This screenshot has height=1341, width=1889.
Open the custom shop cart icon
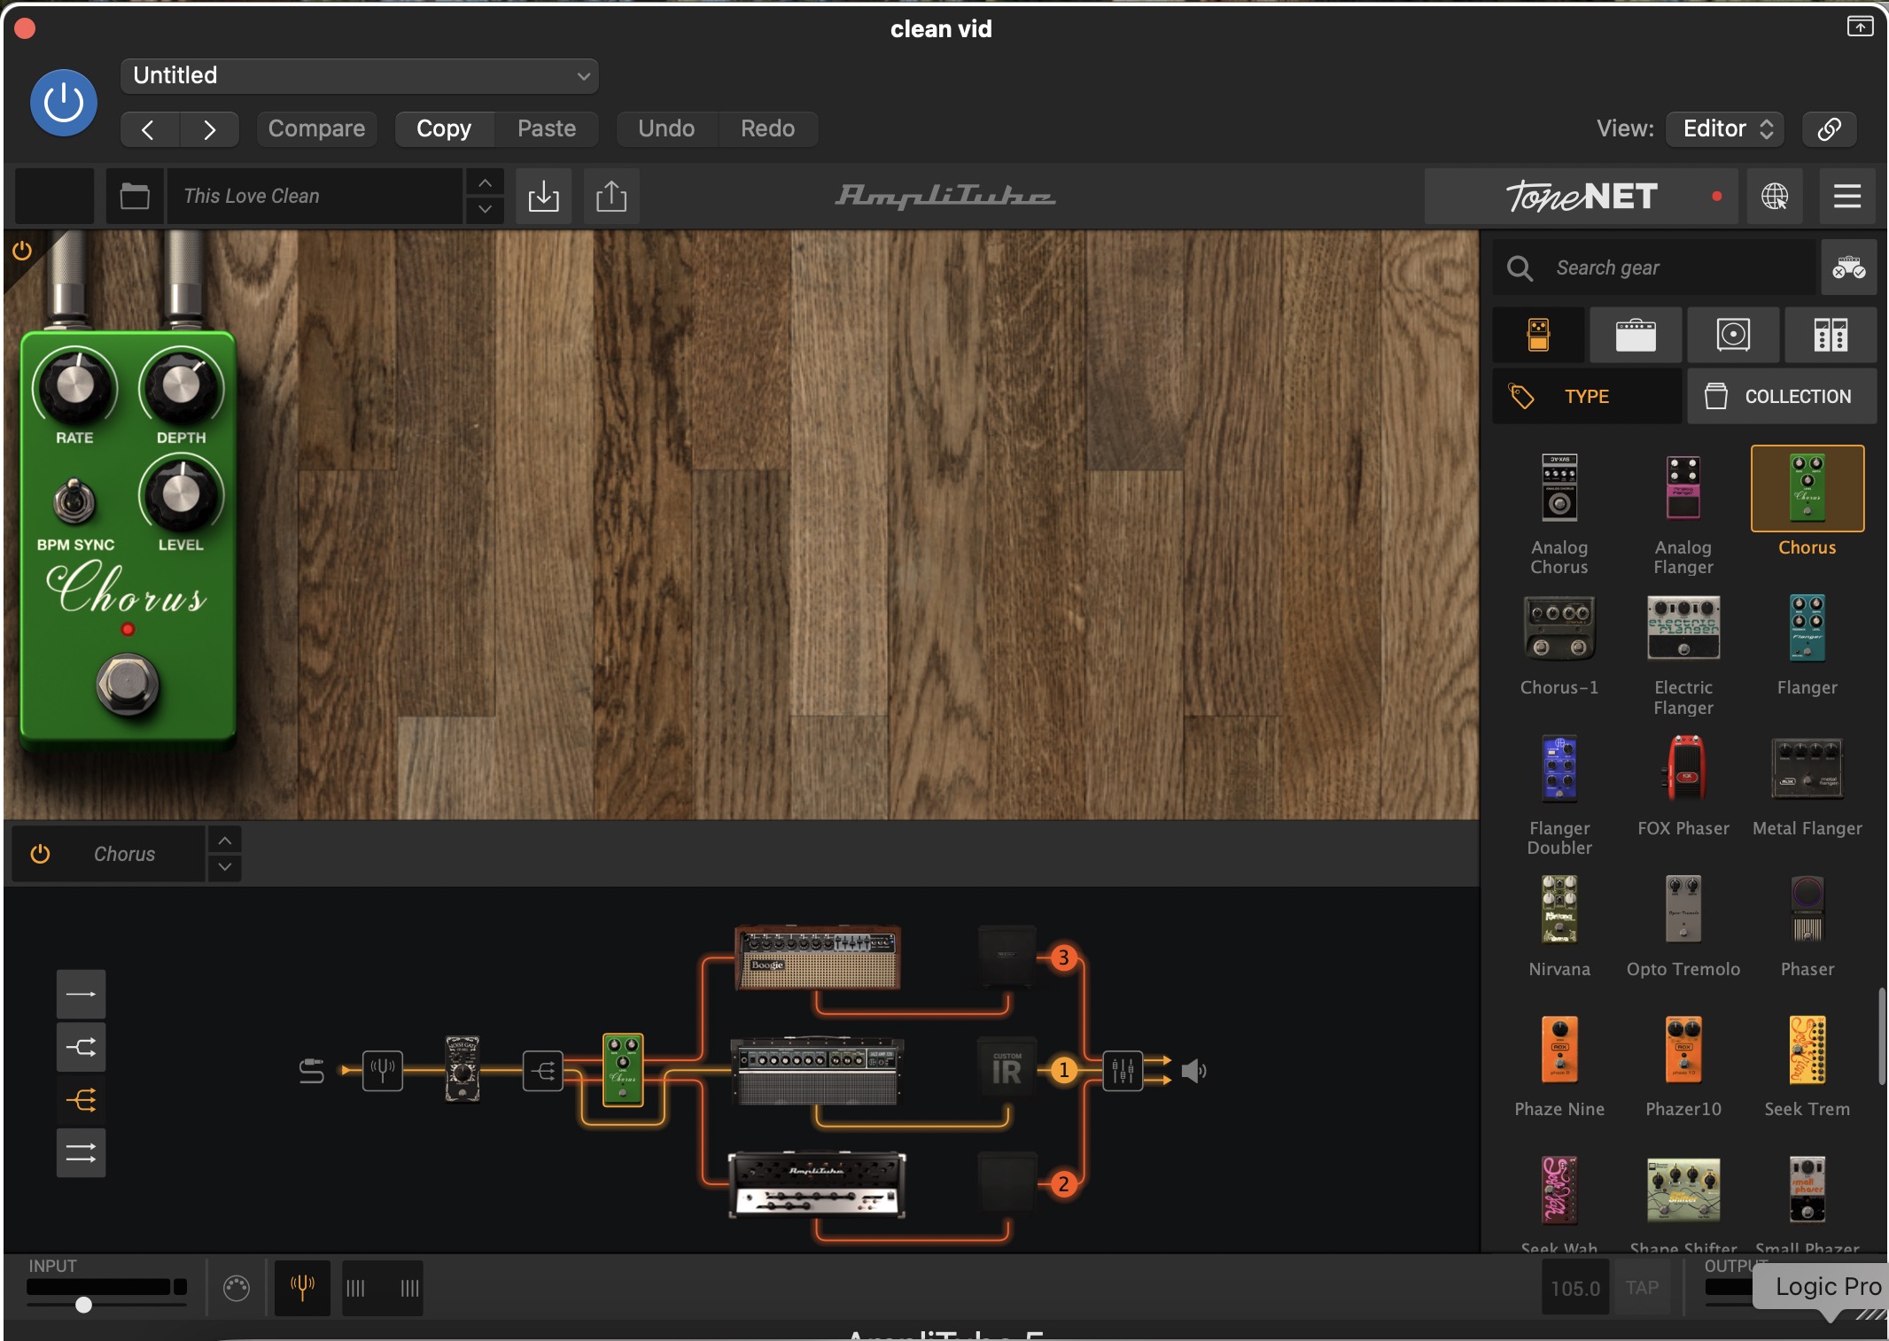coord(1849,267)
